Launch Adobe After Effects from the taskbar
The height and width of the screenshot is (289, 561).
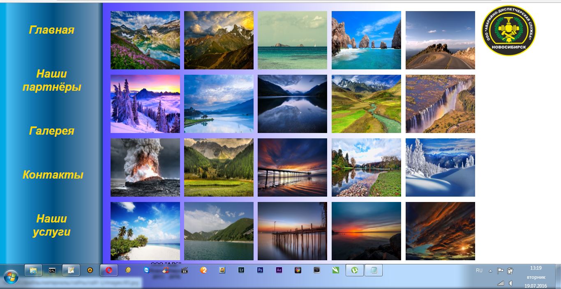pyautogui.click(x=279, y=270)
